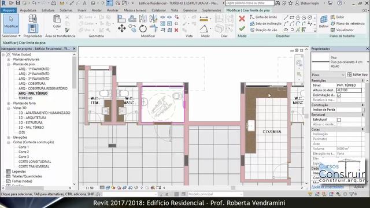Open the 3D - ESTRUTURA view
Image resolution: width=370 pixels, height=208 pixels.
[31, 122]
